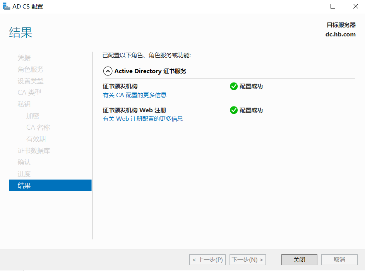Select 设置类型 step in sidebar
The image size is (365, 271).
[31, 81]
